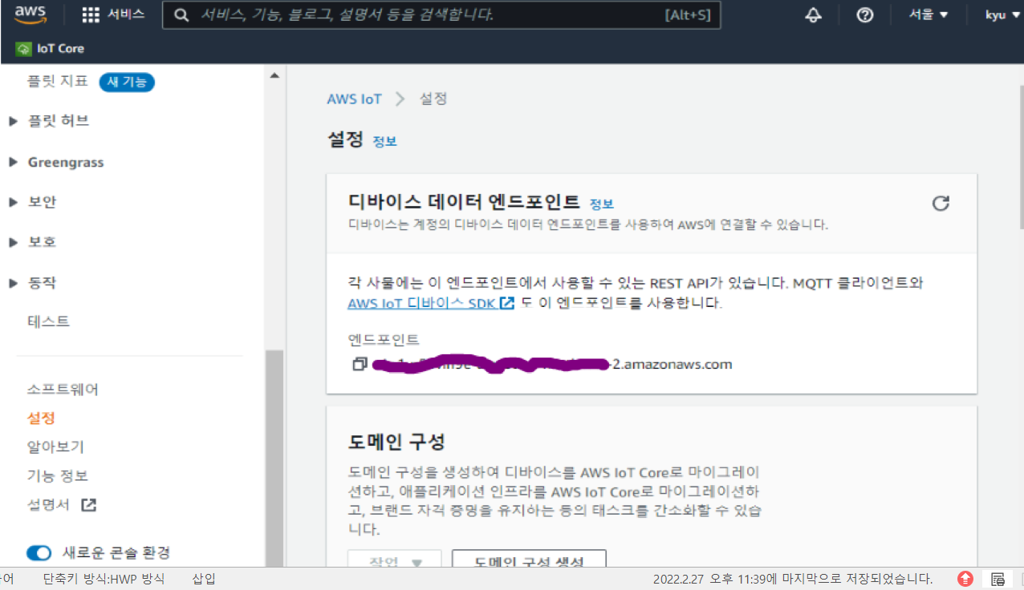
Task: Click the AWS IoT breadcrumb link
Action: point(354,99)
